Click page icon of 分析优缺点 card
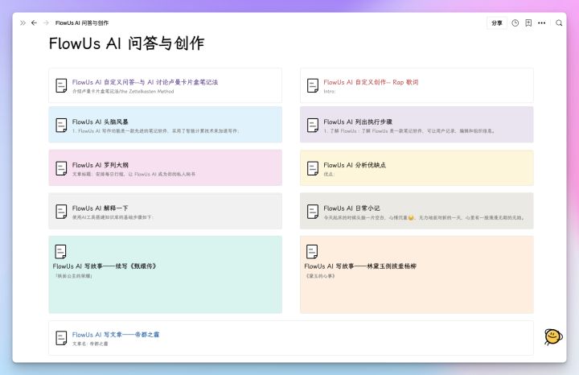 [x=312, y=168]
